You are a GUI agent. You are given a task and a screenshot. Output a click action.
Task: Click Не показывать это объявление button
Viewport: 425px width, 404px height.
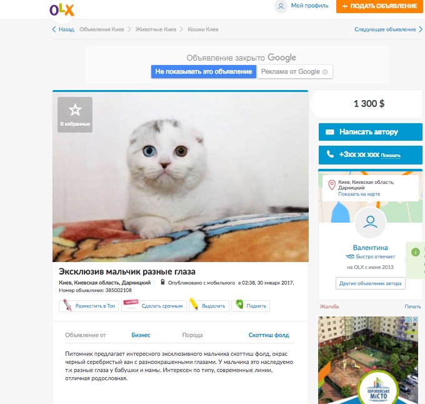(204, 71)
